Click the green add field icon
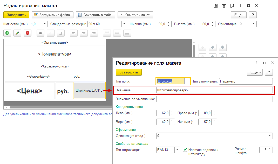This screenshot has height=164, width=278. (7, 33)
